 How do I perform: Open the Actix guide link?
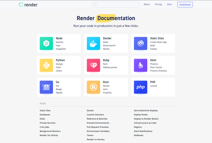click(105, 89)
